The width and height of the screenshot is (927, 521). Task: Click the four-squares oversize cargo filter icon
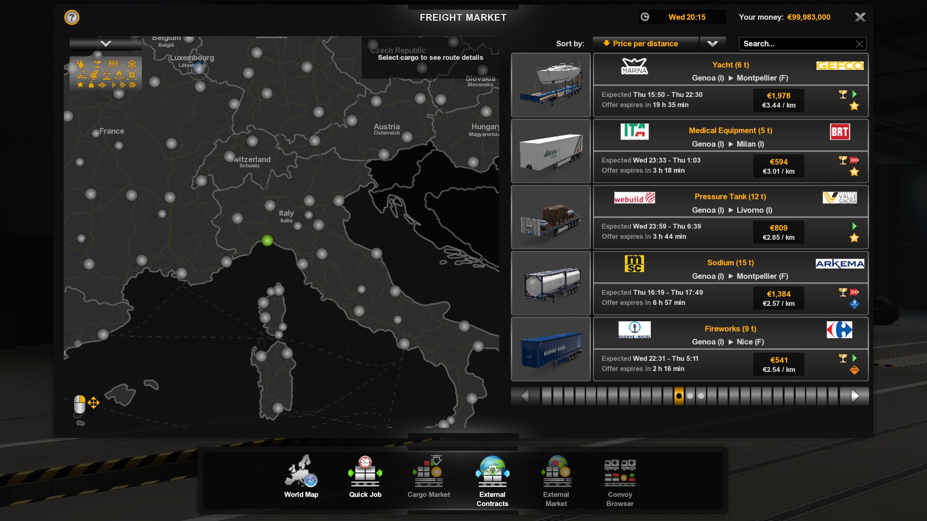[x=131, y=75]
